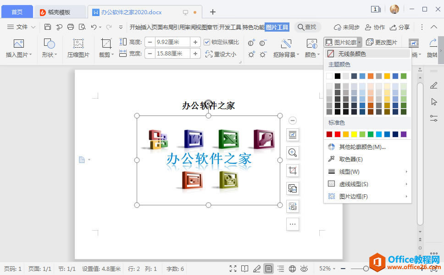The image size is (444, 275).
Task: Click the eye protection mode icon
Action: (x=304, y=269)
